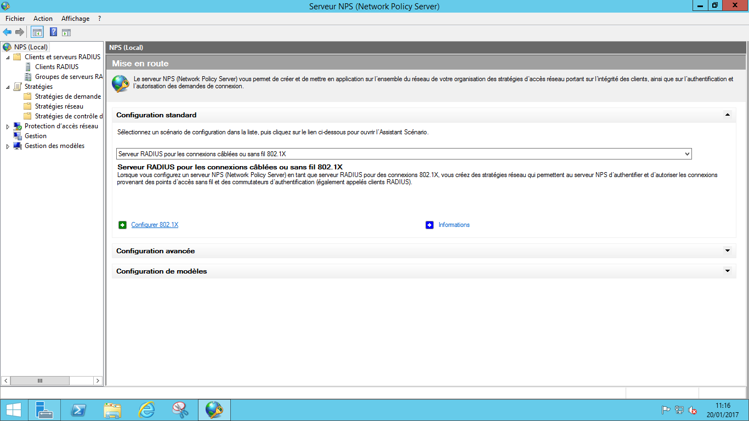Open the Affichage menu
The image size is (749, 421).
tap(75, 19)
